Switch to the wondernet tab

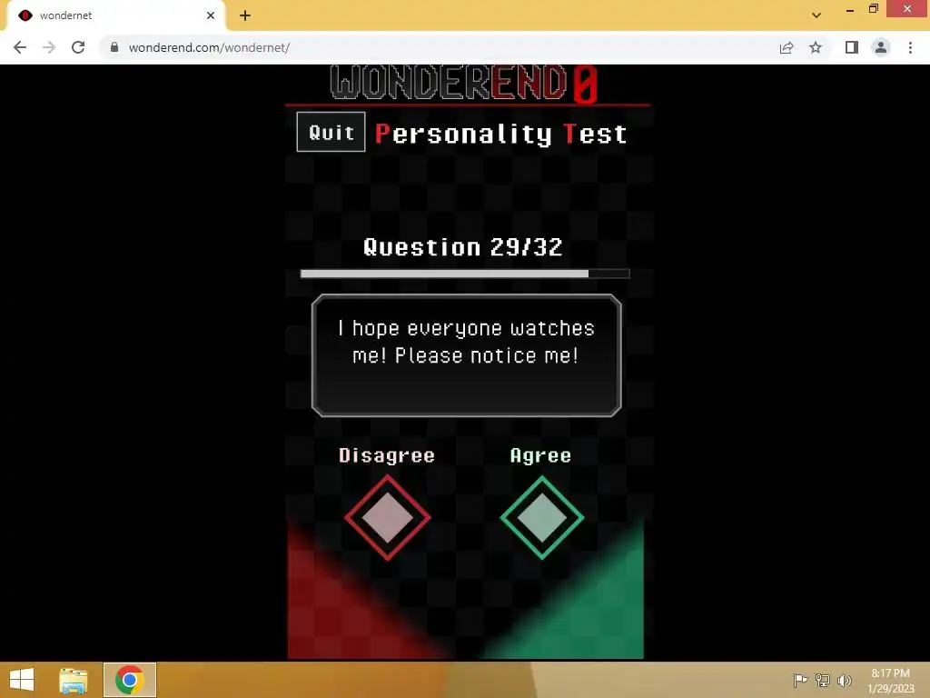(115, 15)
